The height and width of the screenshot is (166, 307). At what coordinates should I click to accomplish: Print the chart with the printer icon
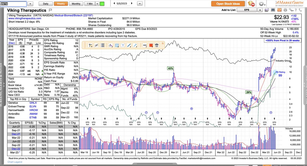[x=285, y=10]
